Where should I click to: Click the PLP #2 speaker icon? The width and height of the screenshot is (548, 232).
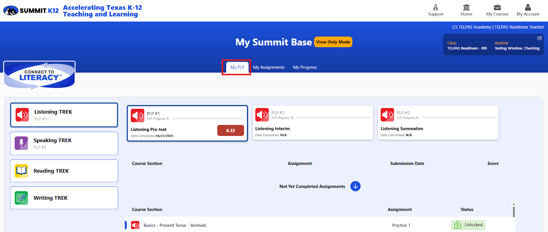262,115
